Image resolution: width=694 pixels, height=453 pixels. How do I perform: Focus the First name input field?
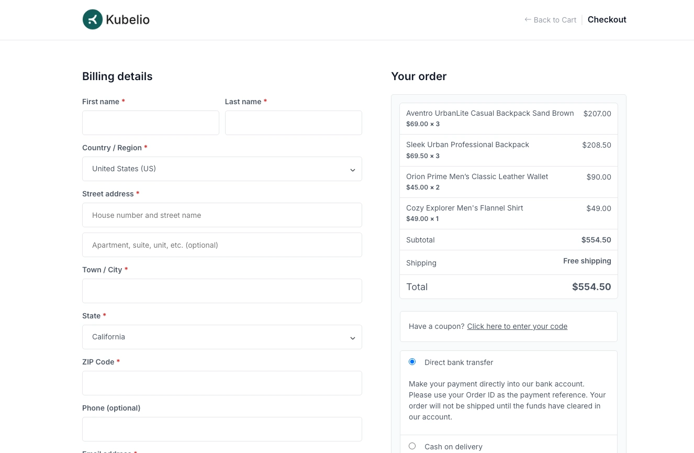click(151, 123)
